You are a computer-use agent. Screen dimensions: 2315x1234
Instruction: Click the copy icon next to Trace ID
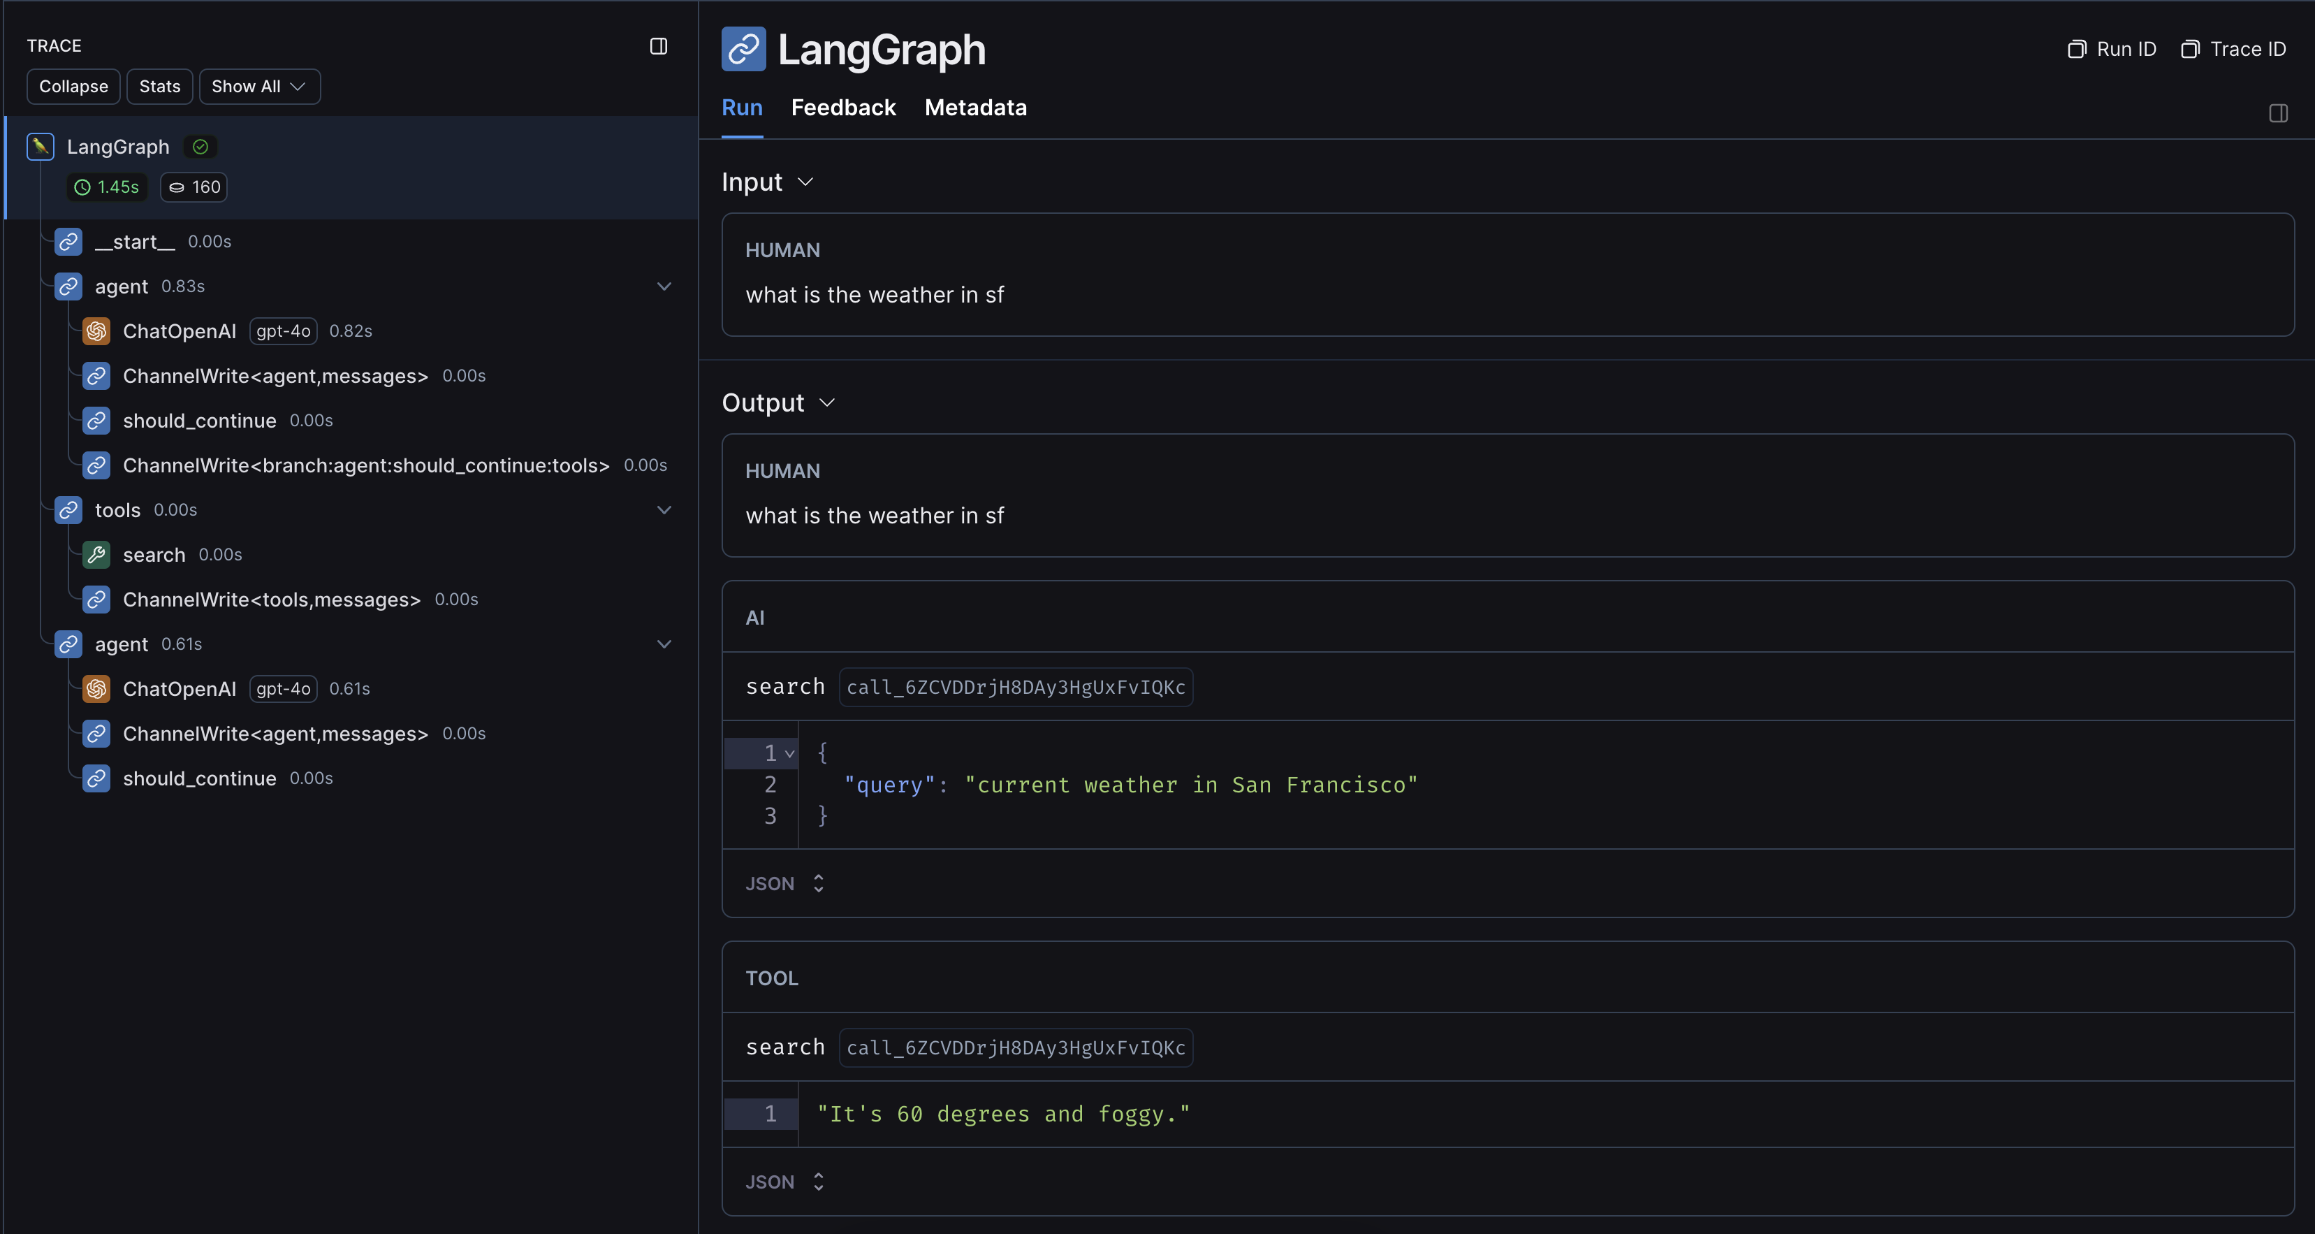click(x=2190, y=50)
